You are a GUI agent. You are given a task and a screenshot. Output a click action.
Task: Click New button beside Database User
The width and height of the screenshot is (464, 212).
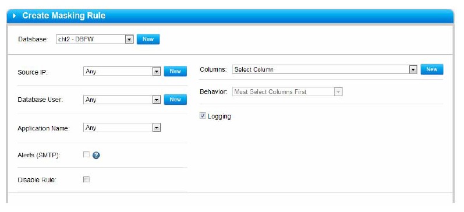175,100
